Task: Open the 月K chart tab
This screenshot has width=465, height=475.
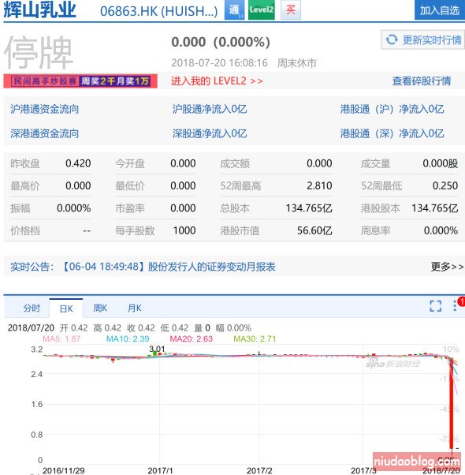Action: pyautogui.click(x=135, y=308)
